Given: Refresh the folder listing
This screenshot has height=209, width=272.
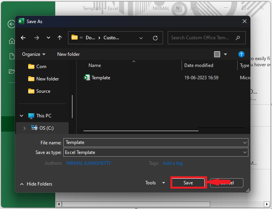Looking at the screenshot, I should point(155,38).
